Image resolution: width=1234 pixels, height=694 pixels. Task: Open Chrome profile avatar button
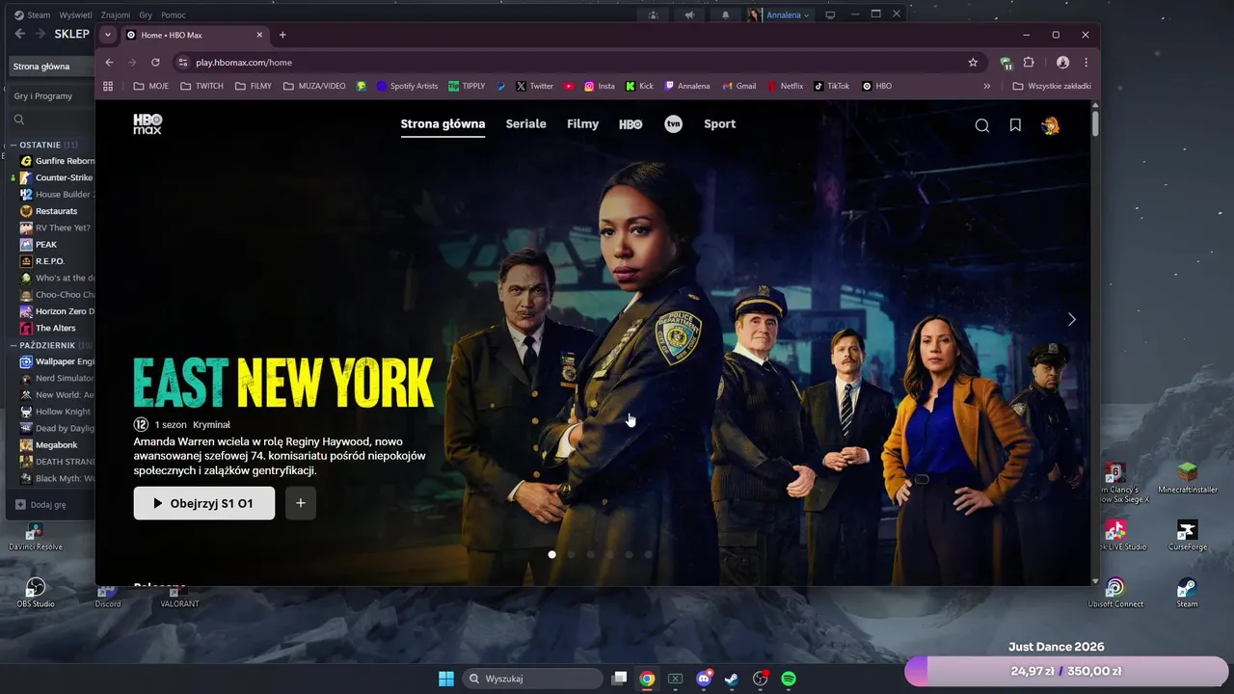(x=1062, y=62)
